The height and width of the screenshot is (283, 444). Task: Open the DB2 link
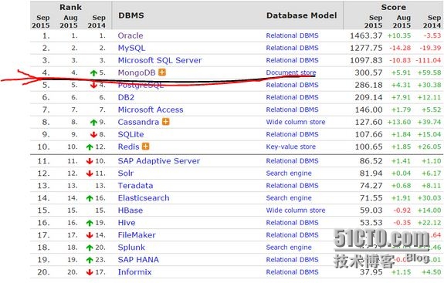tap(127, 97)
